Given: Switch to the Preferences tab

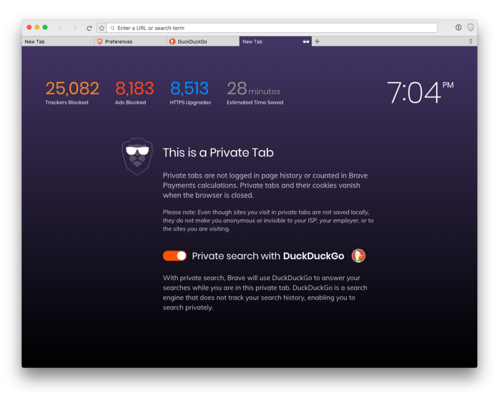Looking at the screenshot, I should 130,41.
